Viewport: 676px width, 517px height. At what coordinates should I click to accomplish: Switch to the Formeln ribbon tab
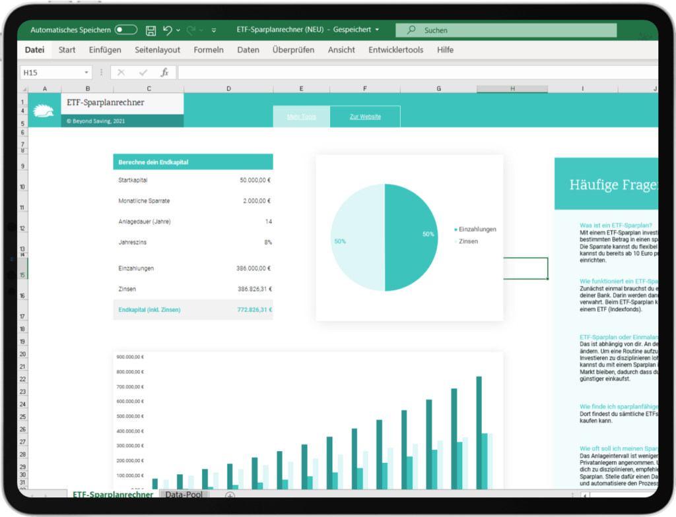209,49
